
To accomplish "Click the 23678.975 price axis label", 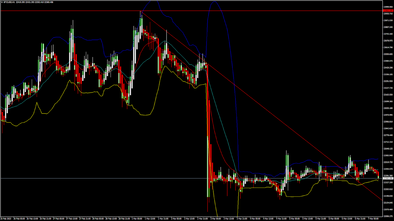I will [x=388, y=41].
